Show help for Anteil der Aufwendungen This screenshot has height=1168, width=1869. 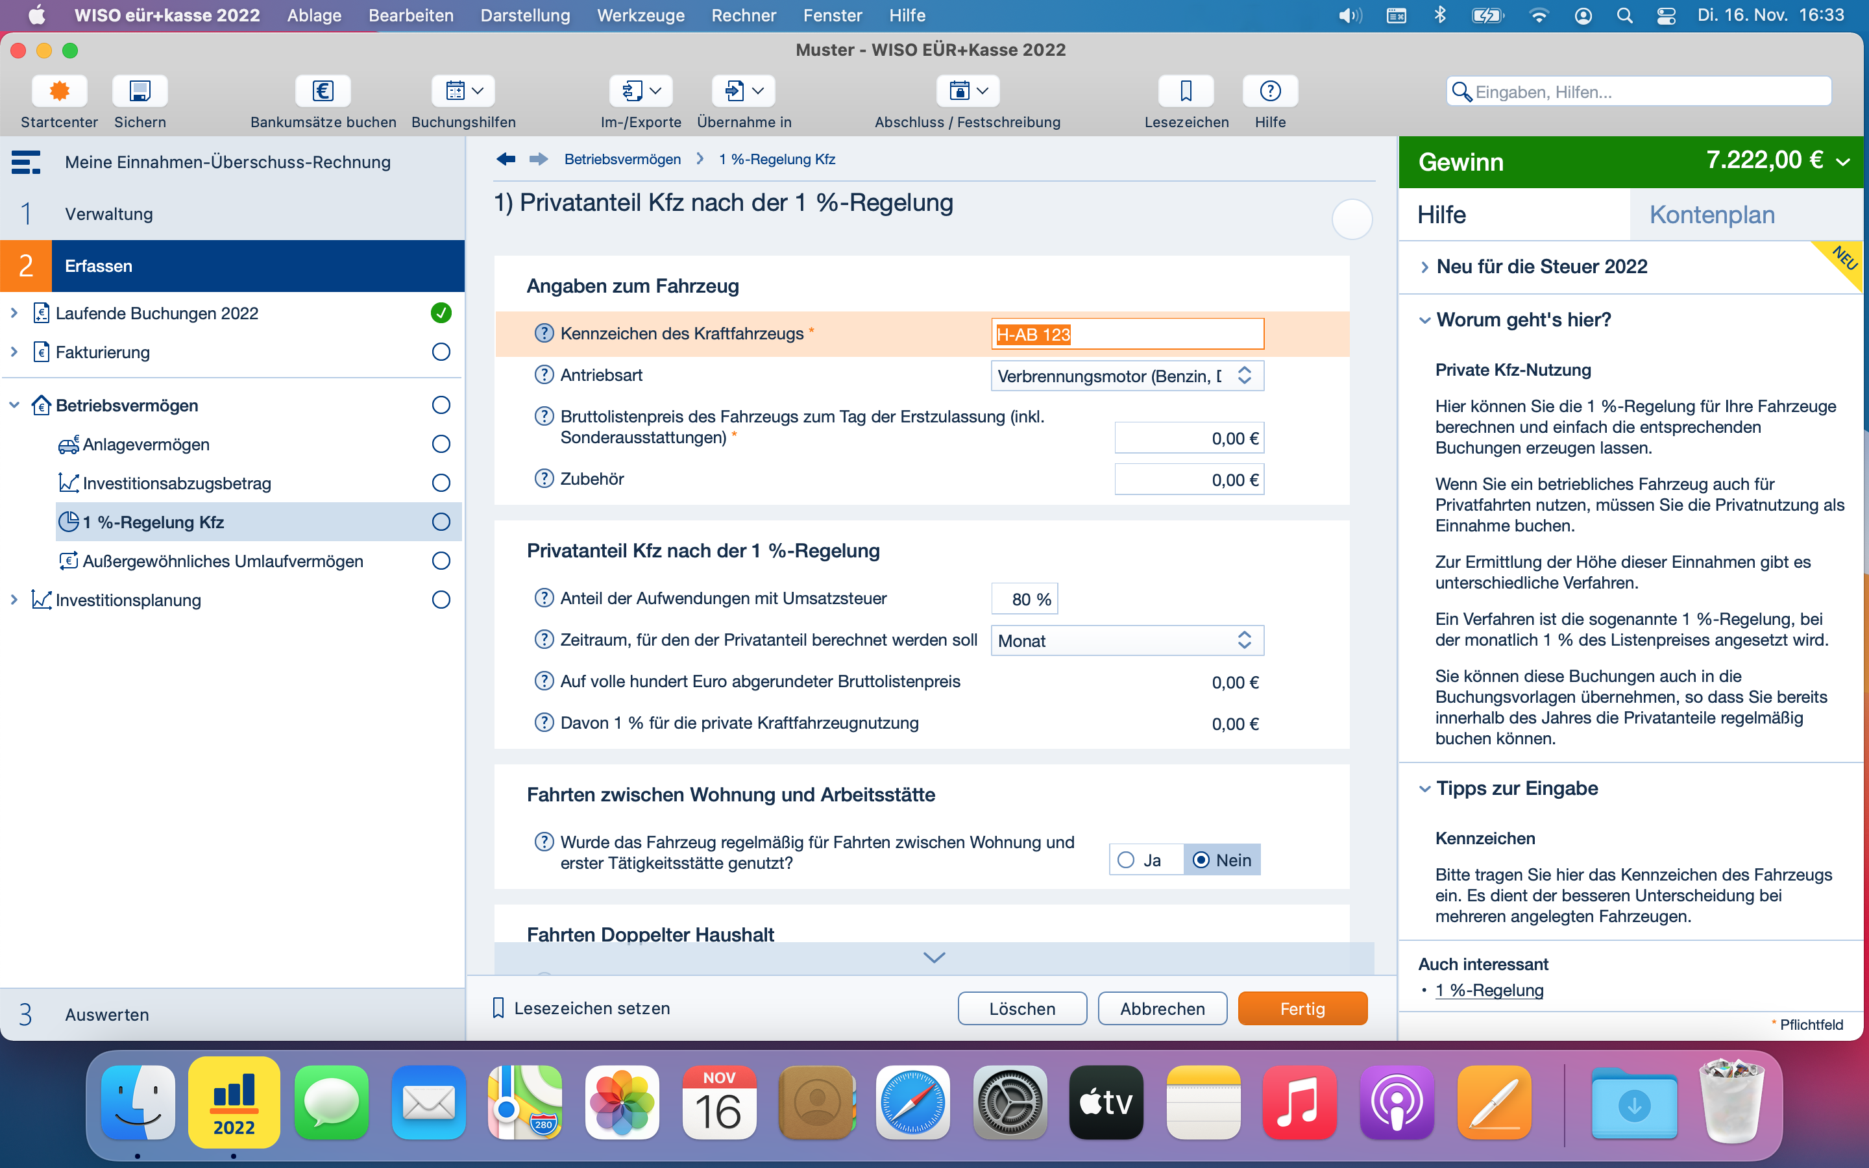click(x=544, y=598)
